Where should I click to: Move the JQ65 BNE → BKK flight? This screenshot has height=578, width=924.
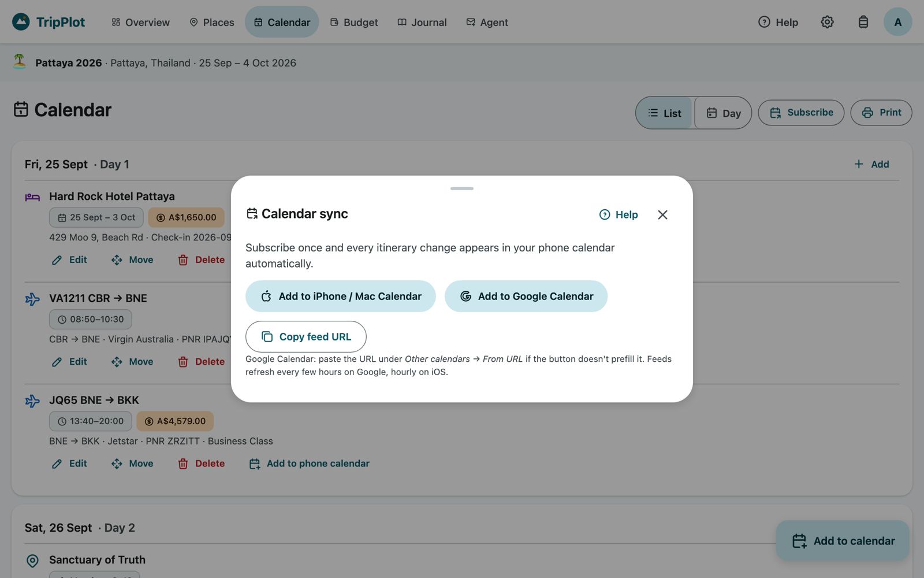pyautogui.click(x=132, y=463)
